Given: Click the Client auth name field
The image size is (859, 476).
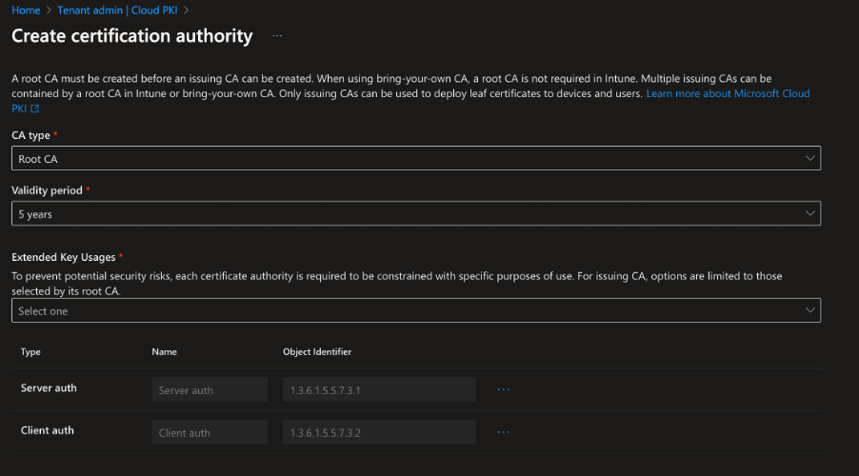Looking at the screenshot, I should point(210,432).
